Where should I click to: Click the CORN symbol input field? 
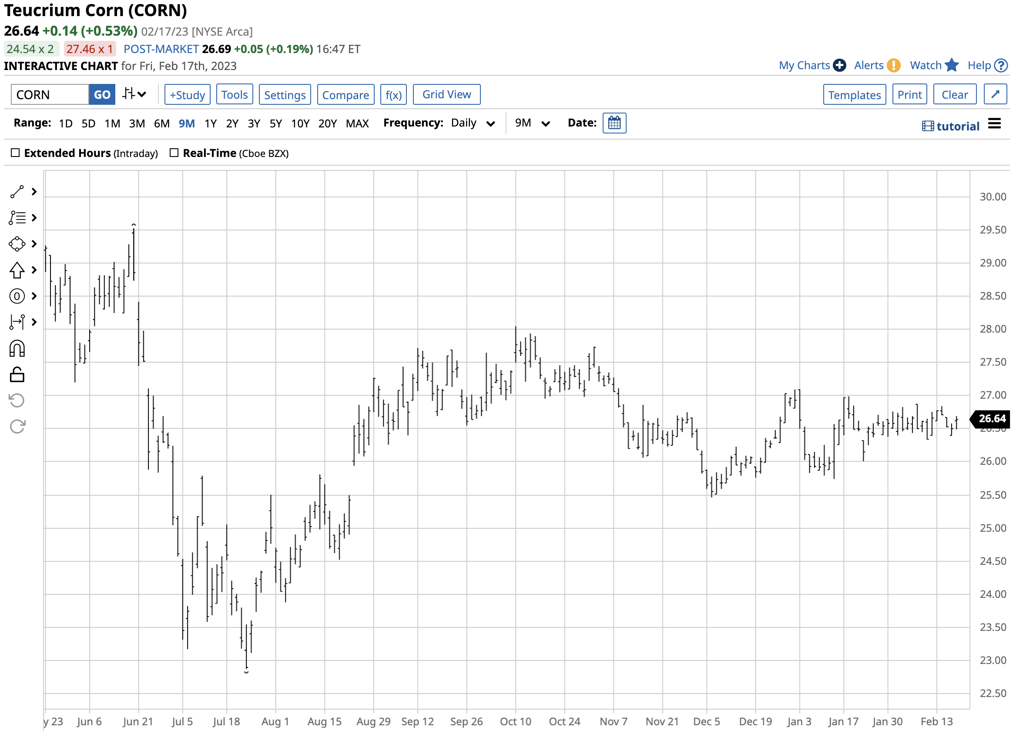(50, 95)
